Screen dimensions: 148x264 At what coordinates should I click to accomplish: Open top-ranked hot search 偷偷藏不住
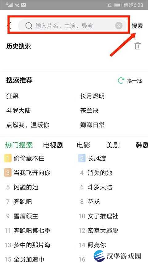[29, 158]
